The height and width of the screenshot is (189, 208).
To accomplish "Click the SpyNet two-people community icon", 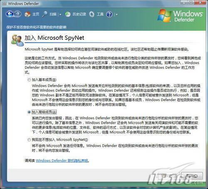I will pyautogui.click(x=17, y=40).
